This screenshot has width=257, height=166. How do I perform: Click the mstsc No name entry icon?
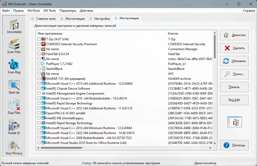[x=44, y=59]
